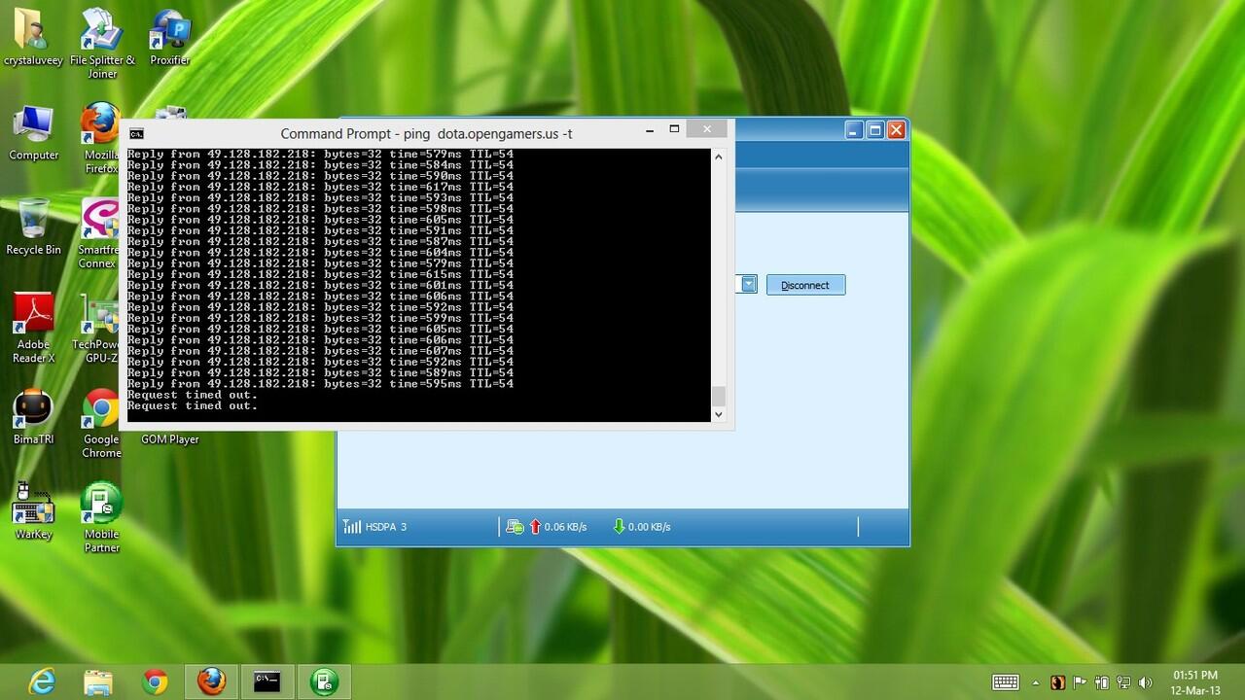The image size is (1245, 700).
Task: Click the red upload arrow icon
Action: point(535,527)
